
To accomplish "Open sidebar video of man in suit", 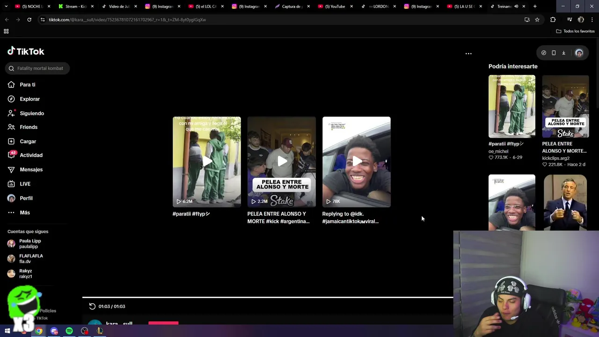I will 565,202.
